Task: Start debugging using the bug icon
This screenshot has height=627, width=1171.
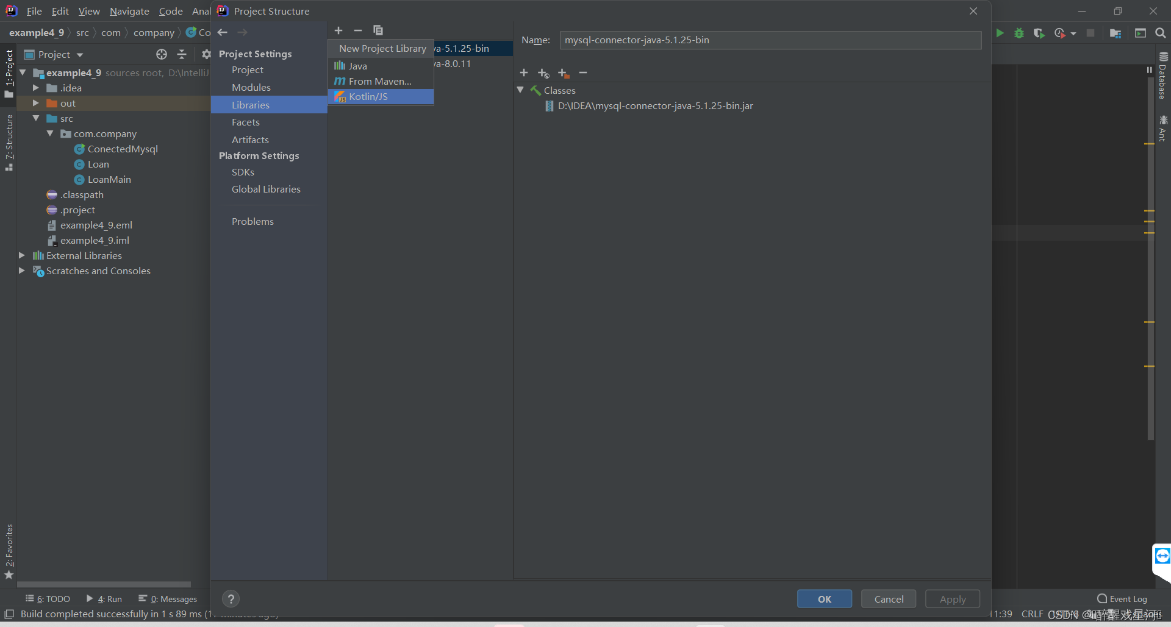Action: [1019, 33]
